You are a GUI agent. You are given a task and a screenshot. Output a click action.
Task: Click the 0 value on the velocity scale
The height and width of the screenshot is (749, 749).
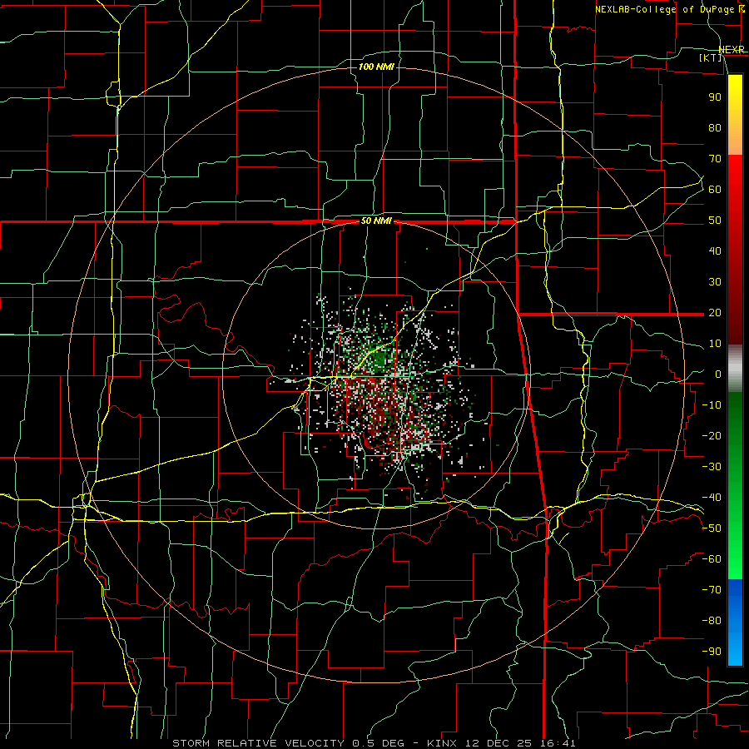click(718, 374)
